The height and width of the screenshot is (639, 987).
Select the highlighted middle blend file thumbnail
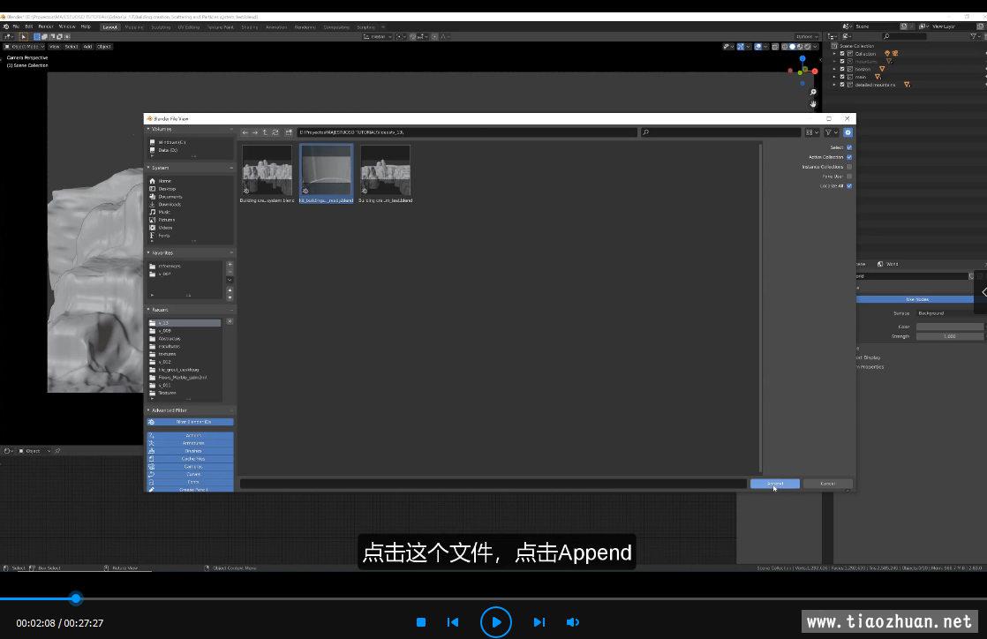[326, 174]
